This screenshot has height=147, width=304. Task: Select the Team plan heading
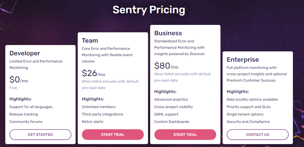click(90, 40)
